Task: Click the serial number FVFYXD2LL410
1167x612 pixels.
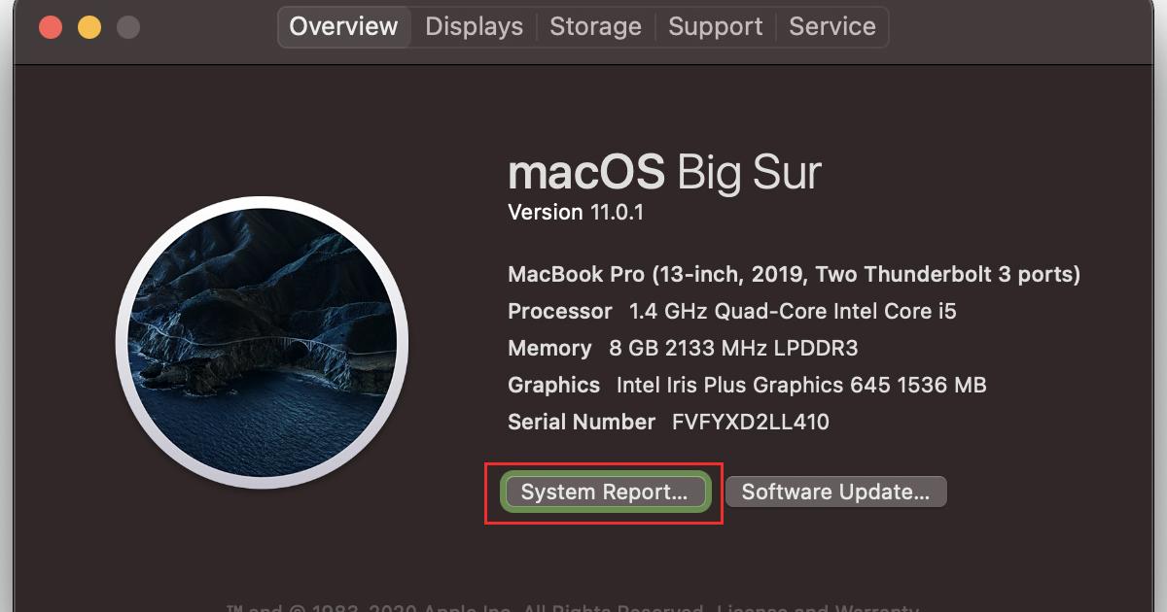Action: click(x=751, y=423)
